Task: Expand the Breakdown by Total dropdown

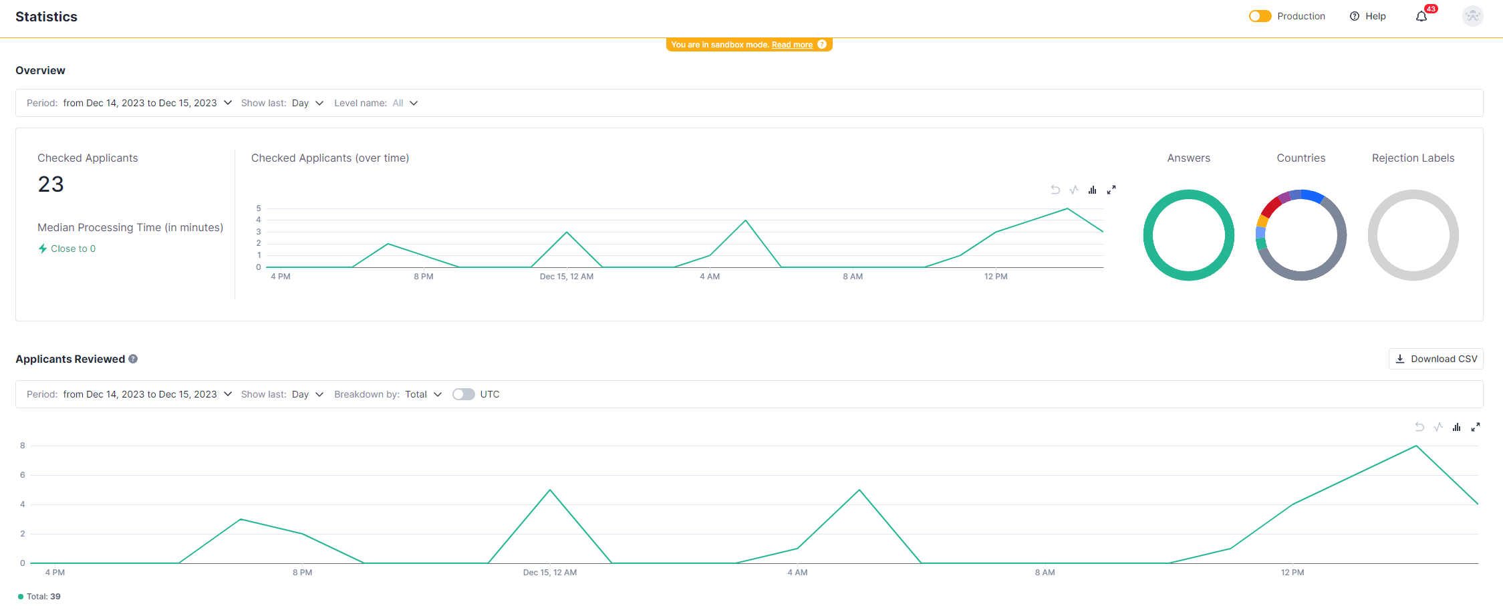Action: click(423, 394)
